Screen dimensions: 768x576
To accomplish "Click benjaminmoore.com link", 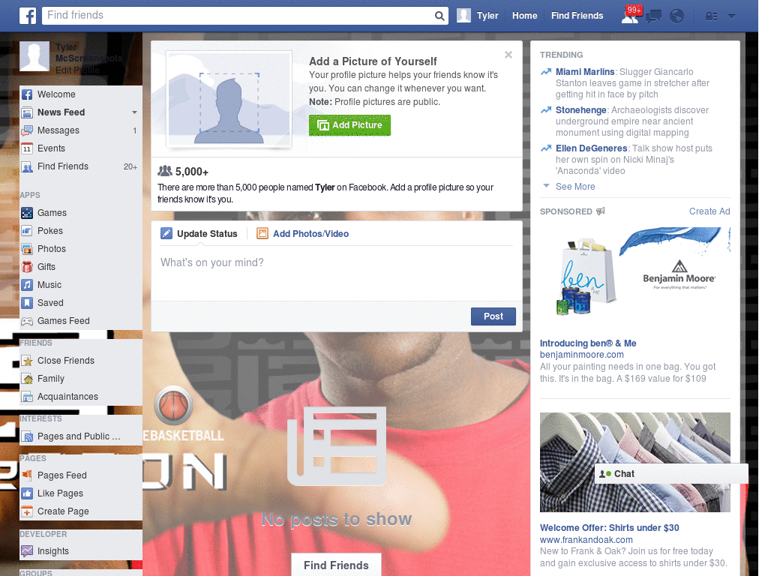I will click(582, 355).
